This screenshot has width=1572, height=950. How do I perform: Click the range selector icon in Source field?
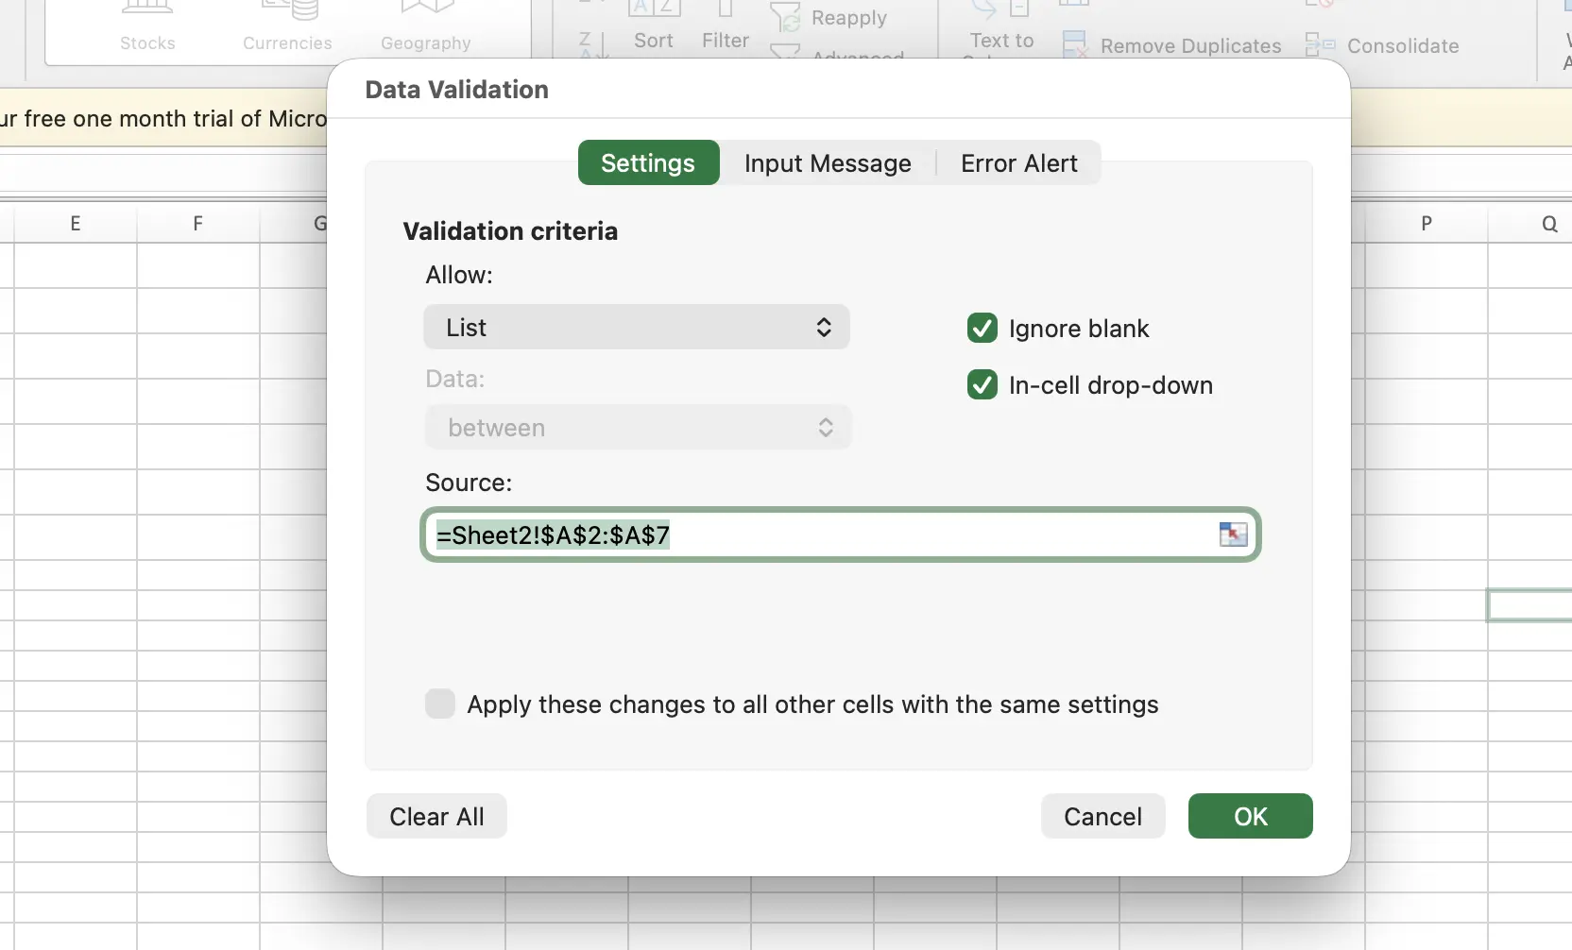point(1233,534)
